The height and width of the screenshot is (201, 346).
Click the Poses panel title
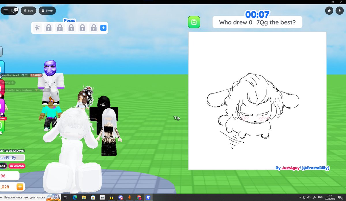pyautogui.click(x=69, y=20)
